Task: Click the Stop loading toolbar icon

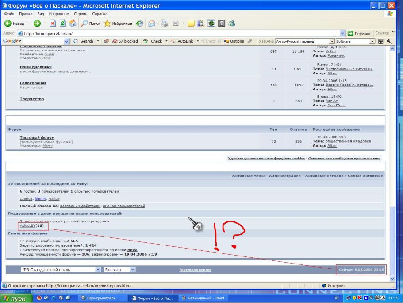Action: click(52, 23)
